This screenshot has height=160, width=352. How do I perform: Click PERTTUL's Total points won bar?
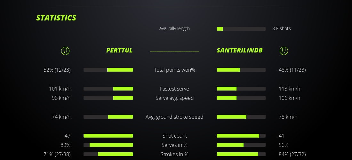click(x=108, y=70)
